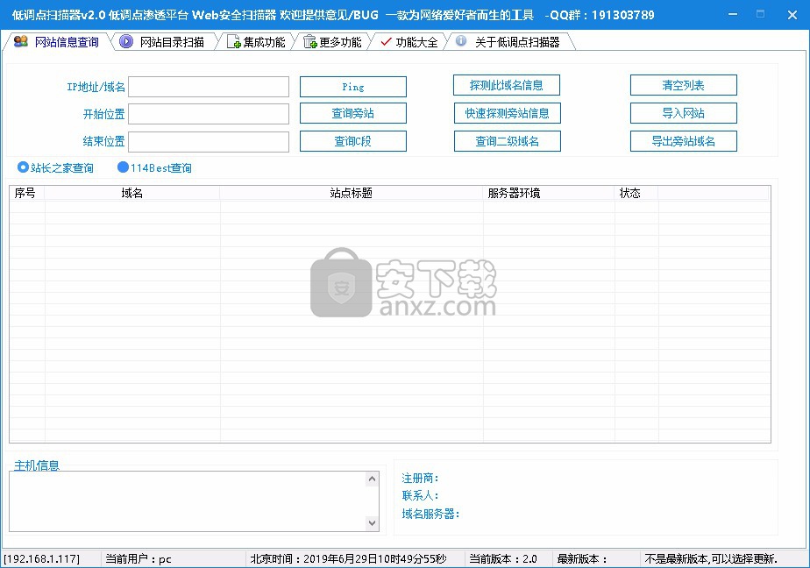Click the Ping button
This screenshot has height=568, width=810.
[352, 87]
